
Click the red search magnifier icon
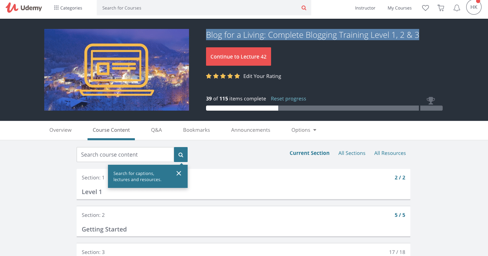pyautogui.click(x=304, y=8)
